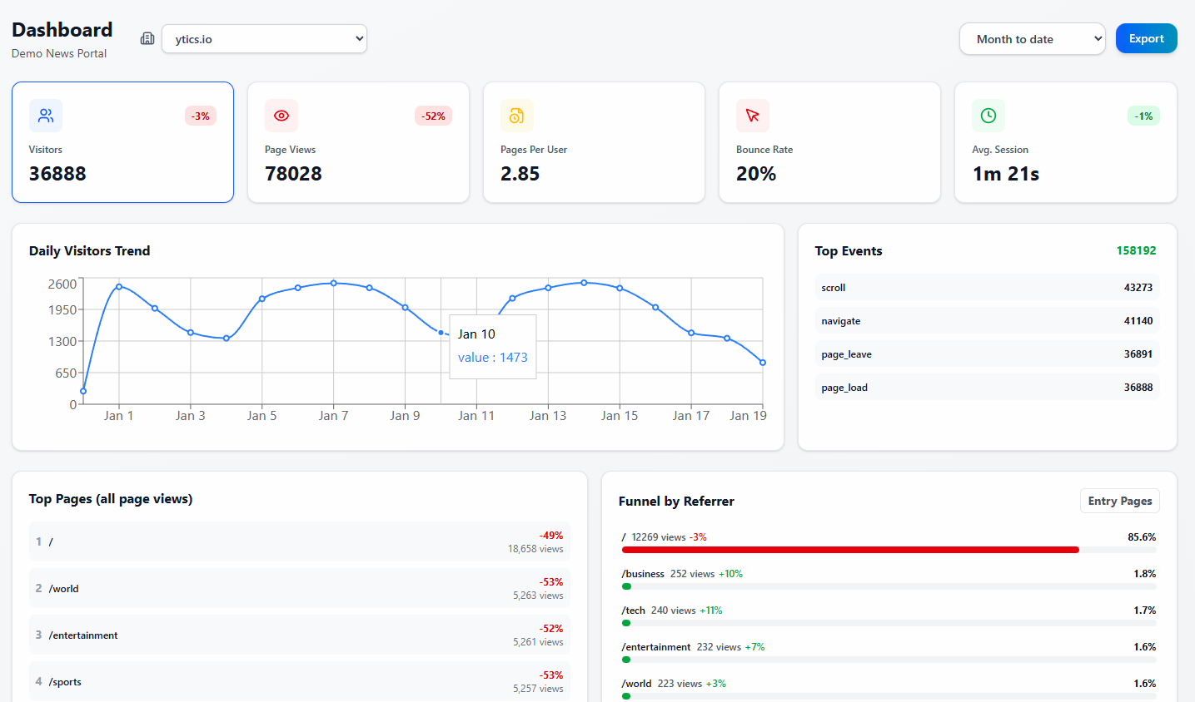Open the homepage row in Top Pages

[x=298, y=541]
